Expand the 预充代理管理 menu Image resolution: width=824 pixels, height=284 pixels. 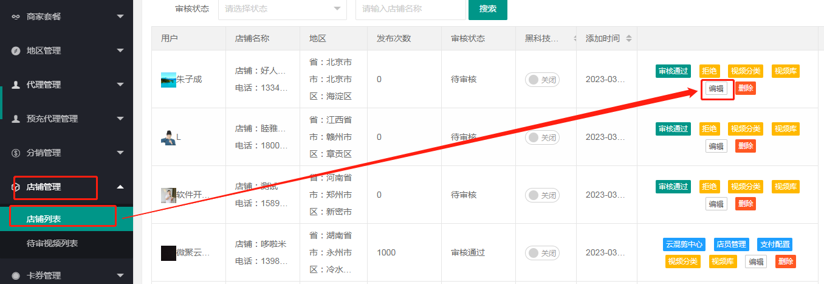tap(120, 119)
